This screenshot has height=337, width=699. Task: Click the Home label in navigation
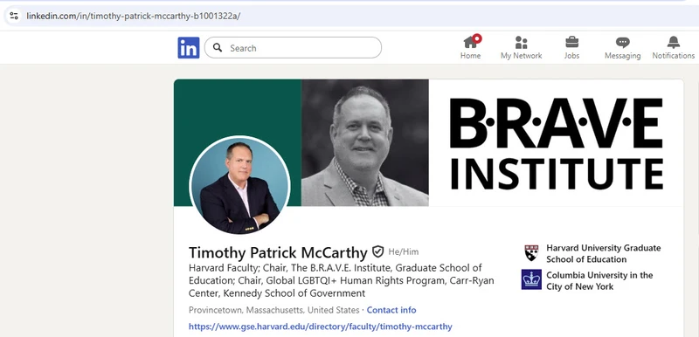(471, 56)
